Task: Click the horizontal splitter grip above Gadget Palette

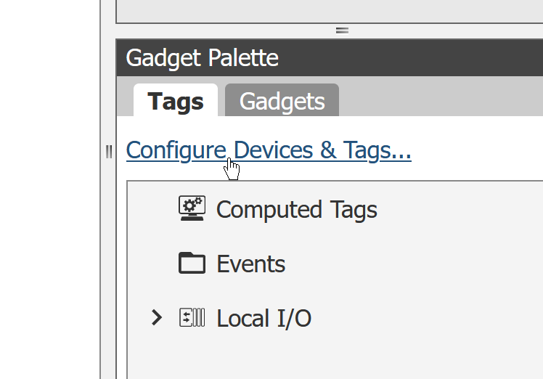Action: pos(342,30)
